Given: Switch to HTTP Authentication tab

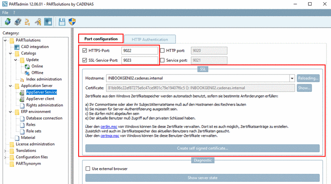Looking at the screenshot, I should tap(150, 39).
